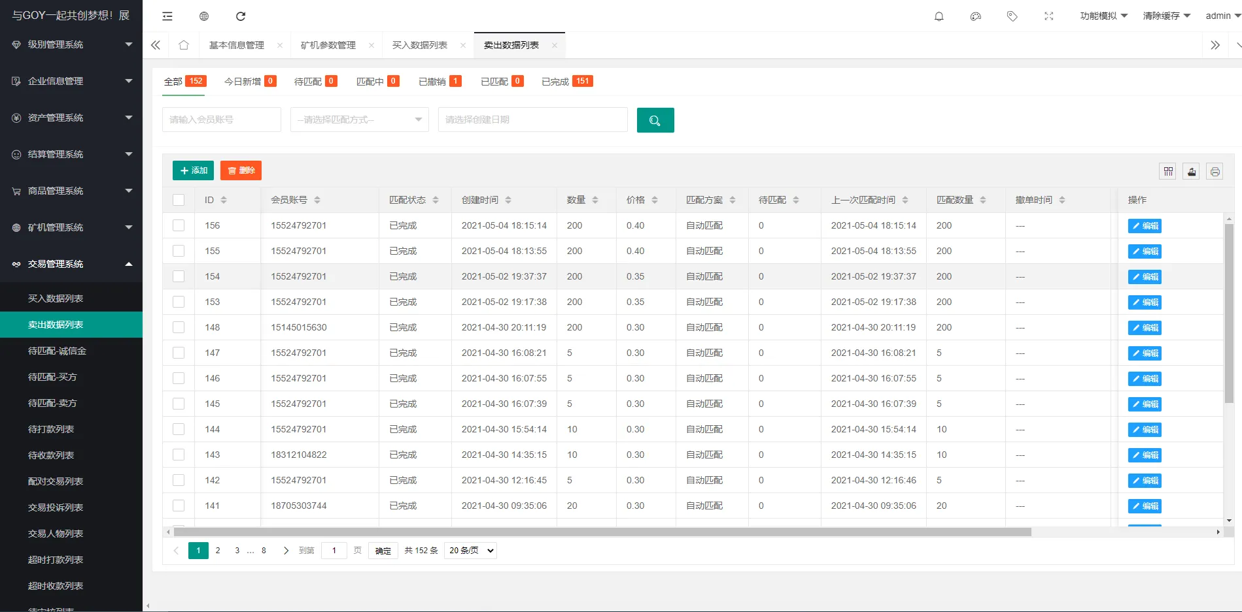The image size is (1242, 612).
Task: Open the theme palette icon
Action: click(x=975, y=16)
